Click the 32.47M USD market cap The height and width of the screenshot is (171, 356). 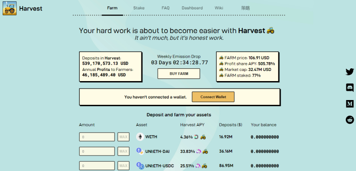point(260,70)
